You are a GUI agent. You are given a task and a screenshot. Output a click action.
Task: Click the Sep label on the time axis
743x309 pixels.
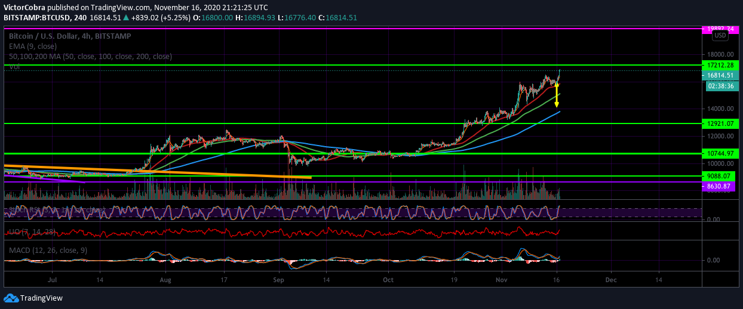pos(280,279)
